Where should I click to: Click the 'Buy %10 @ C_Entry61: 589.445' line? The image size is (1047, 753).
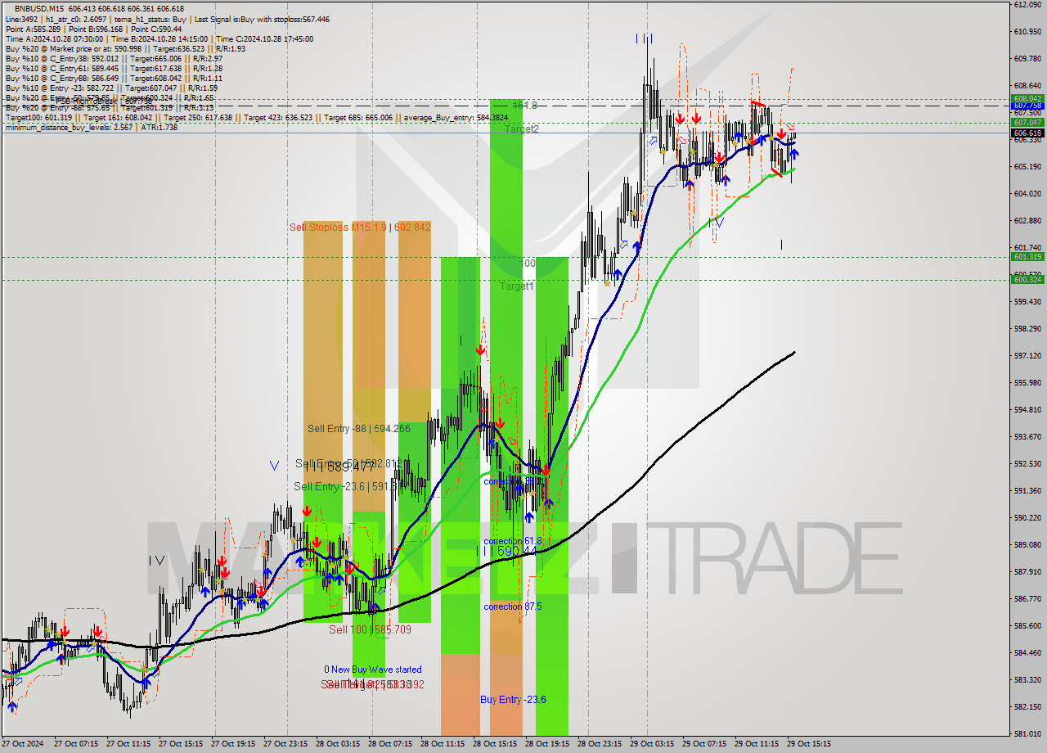click(114, 68)
